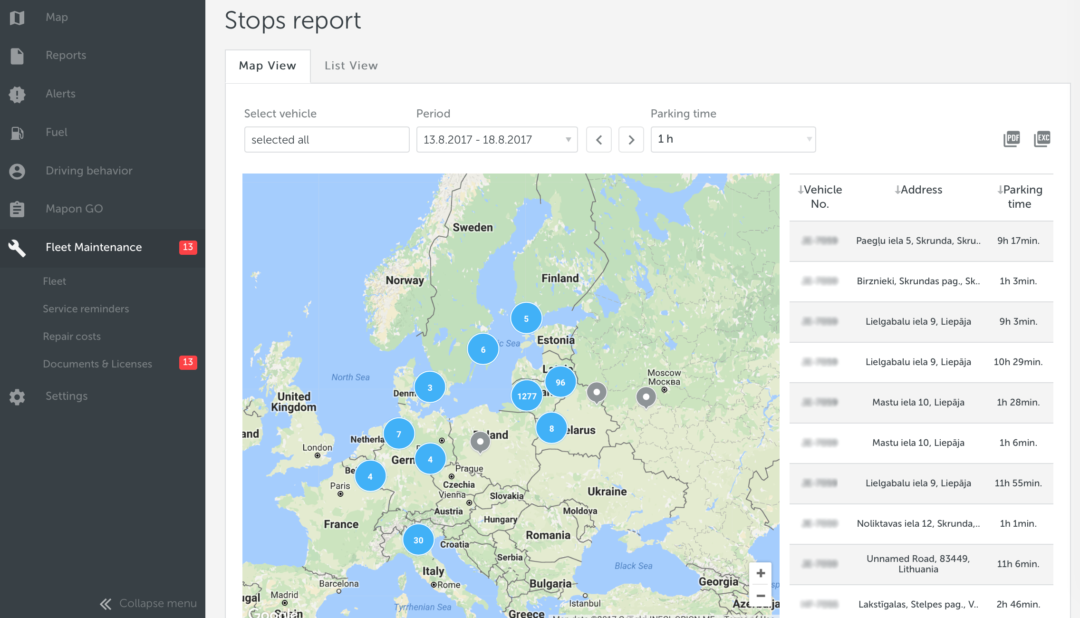Export the report to Excel
Image resolution: width=1080 pixels, height=618 pixels.
click(x=1042, y=139)
